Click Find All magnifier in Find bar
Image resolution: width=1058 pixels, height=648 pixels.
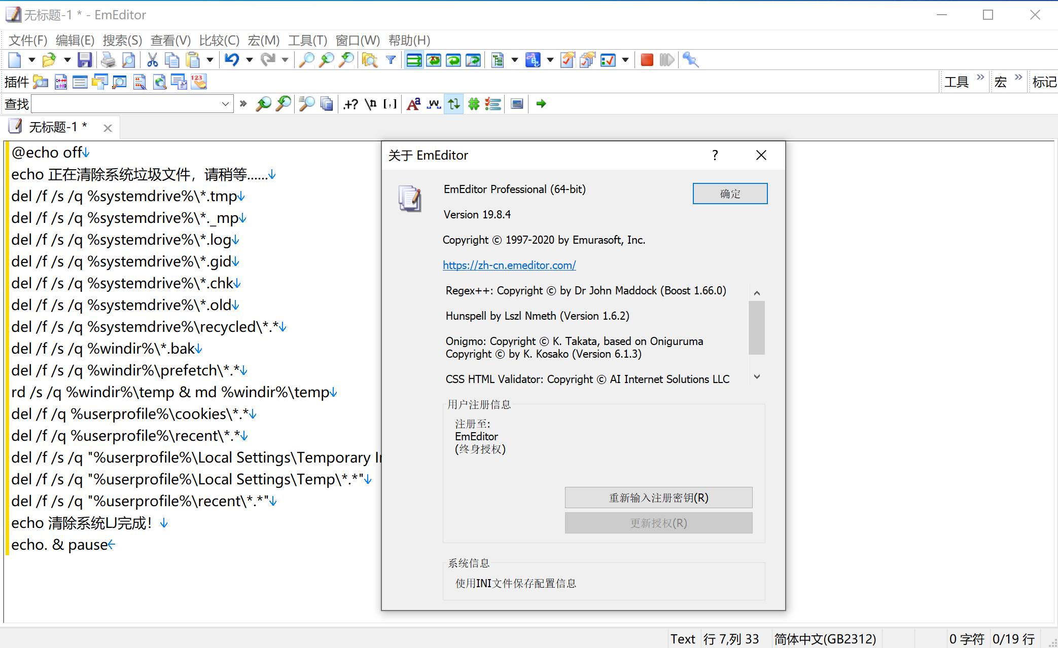click(x=306, y=104)
